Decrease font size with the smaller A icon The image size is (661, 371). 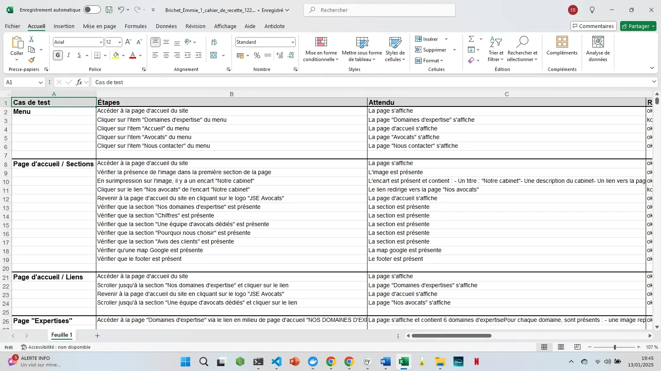[x=139, y=42]
